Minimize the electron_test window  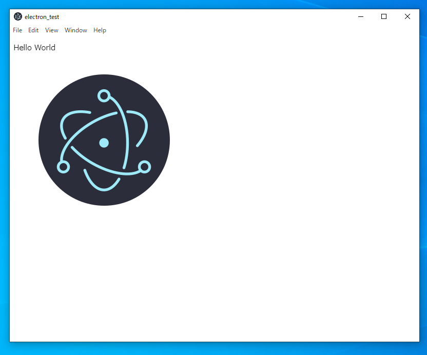pos(360,16)
